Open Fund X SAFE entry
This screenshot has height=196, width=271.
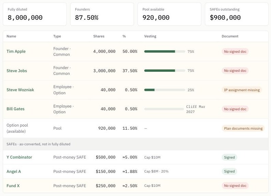(x=13, y=186)
